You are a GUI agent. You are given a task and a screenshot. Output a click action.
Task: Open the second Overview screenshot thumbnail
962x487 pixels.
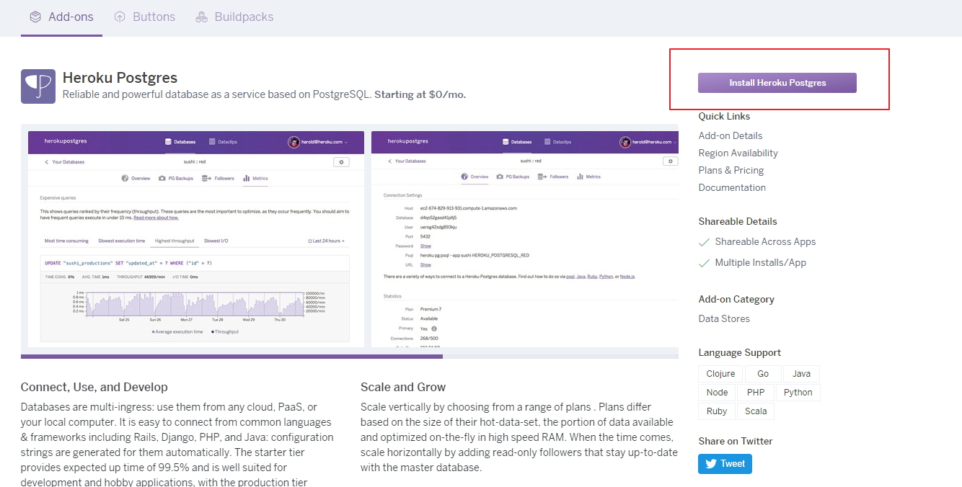click(x=525, y=239)
